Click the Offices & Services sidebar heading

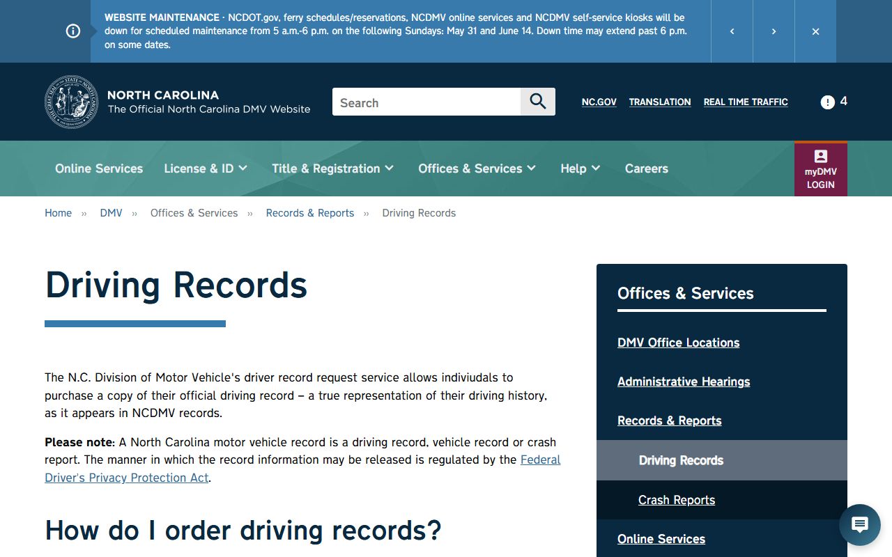point(686,293)
